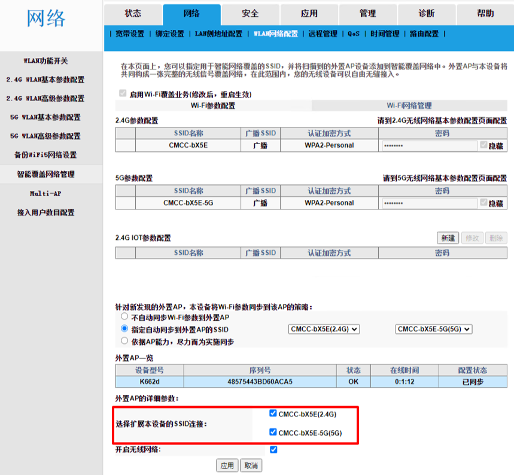Open 2.4G WLAN高级参数配置 sidebar item
The height and width of the screenshot is (475, 514).
45,98
